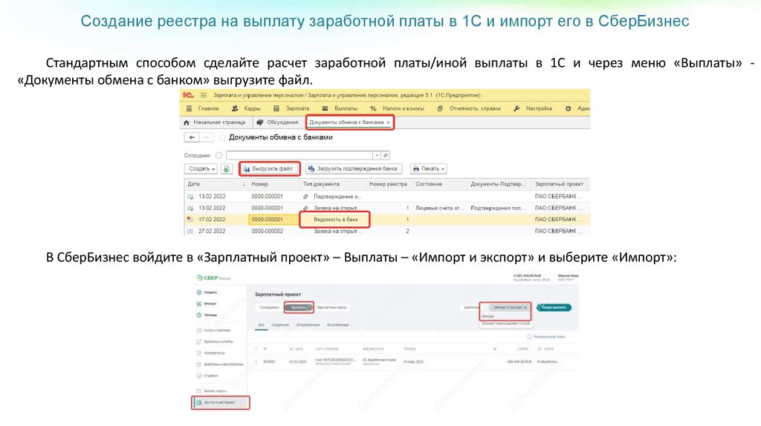Viewport: 761px width, 426px height.
Task: Expand the Исполненные filter dropdown
Action: click(340, 325)
